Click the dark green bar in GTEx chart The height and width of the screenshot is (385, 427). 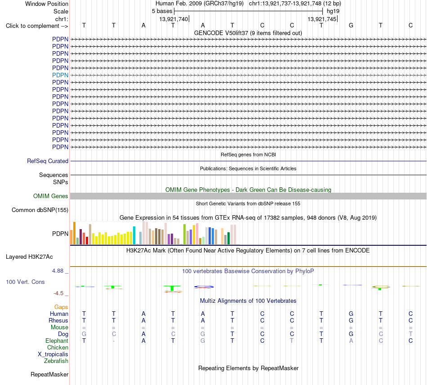(x=228, y=239)
